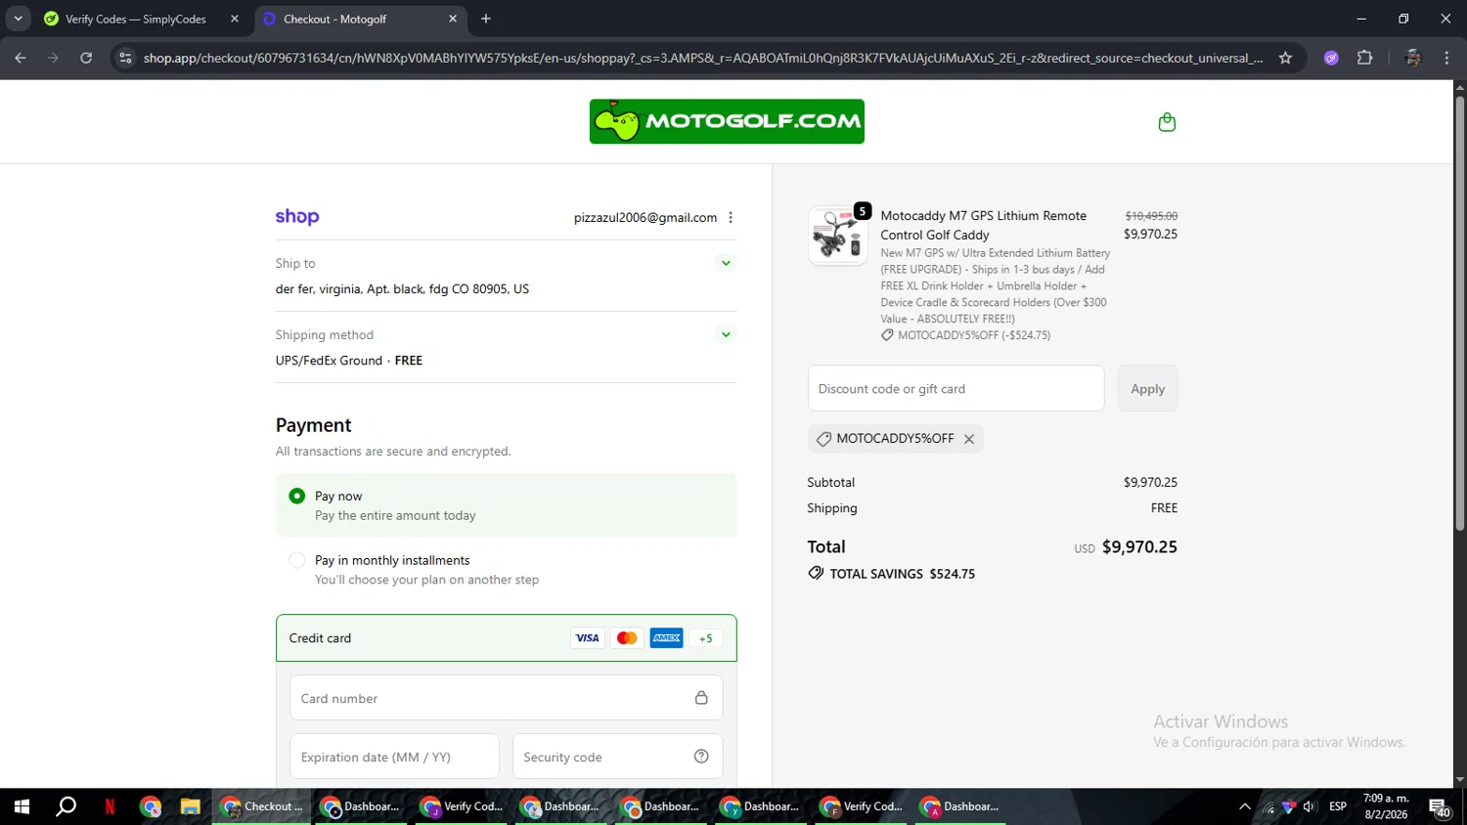1467x825 pixels.
Task: Open the clock showing 7:09 a. m.
Action: (x=1386, y=806)
